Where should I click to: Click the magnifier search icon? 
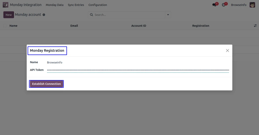pos(91,15)
